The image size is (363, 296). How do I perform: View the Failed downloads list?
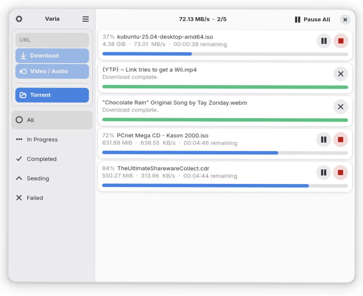(52, 198)
